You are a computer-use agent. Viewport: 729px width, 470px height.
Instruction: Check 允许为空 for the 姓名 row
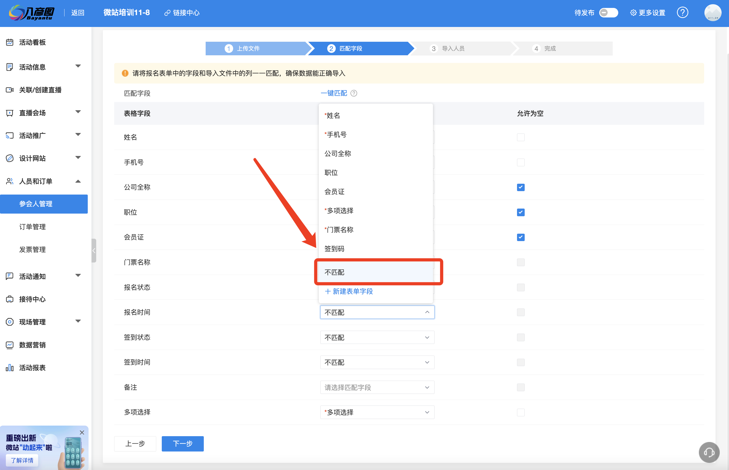521,137
